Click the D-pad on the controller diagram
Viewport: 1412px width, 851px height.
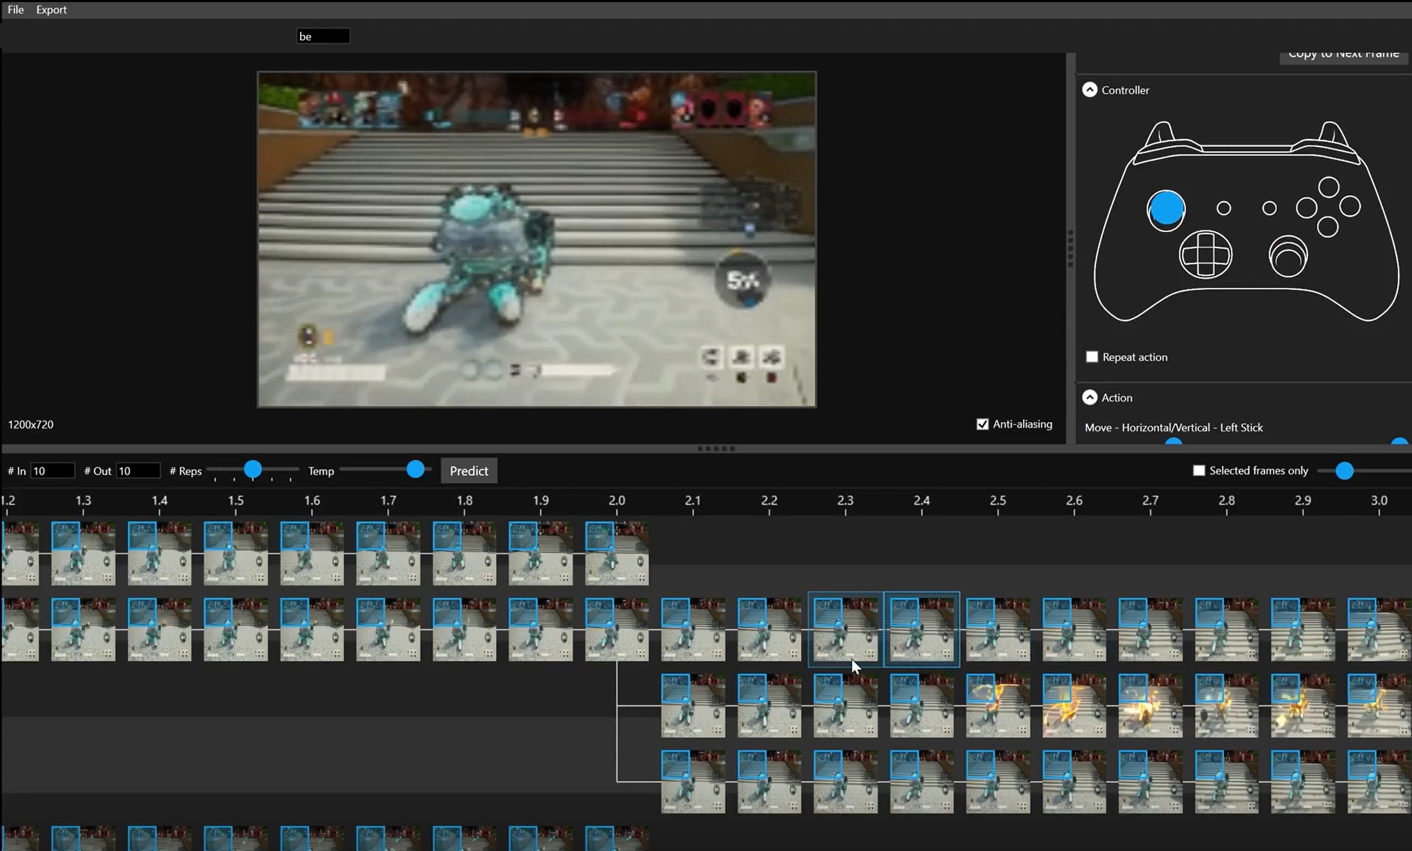click(x=1206, y=254)
